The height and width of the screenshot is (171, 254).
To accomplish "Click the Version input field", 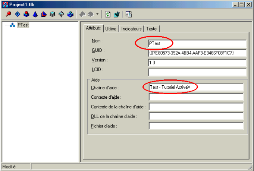I will pyautogui.click(x=197, y=63).
